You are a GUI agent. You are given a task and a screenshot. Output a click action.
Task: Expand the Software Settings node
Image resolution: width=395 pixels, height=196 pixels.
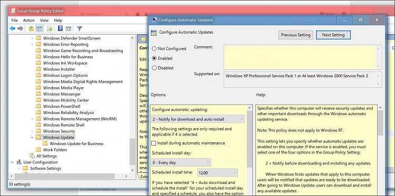coord(19,168)
